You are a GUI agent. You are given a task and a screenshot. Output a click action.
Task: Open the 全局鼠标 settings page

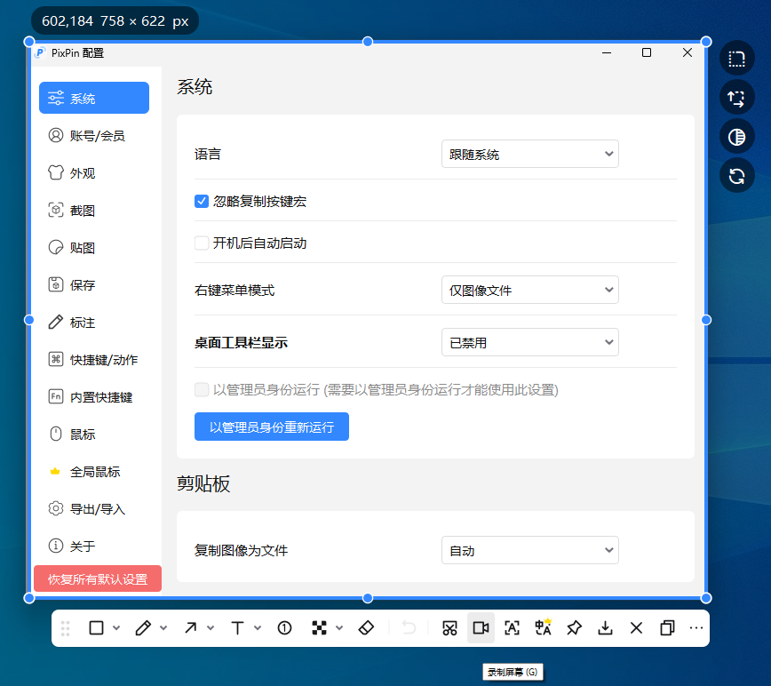tap(94, 472)
